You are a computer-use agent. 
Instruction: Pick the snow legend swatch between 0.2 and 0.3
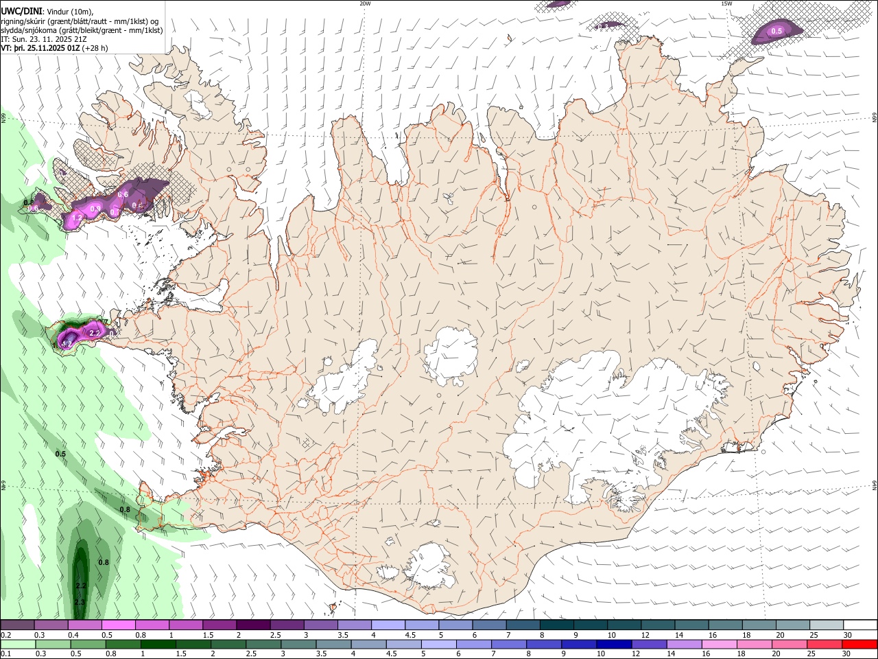point(17,625)
